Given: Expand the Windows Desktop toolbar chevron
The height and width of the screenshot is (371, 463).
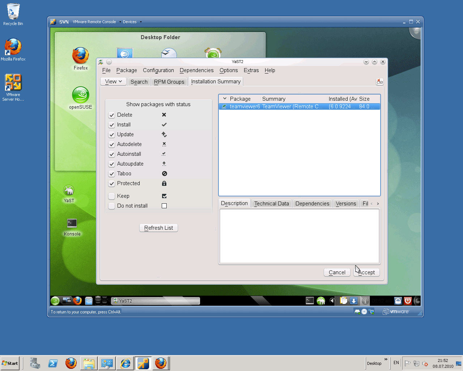Looking at the screenshot, I should [x=386, y=360].
